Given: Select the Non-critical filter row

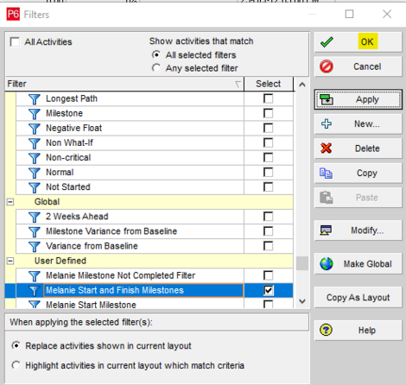Looking at the screenshot, I should pyautogui.click(x=155, y=158).
